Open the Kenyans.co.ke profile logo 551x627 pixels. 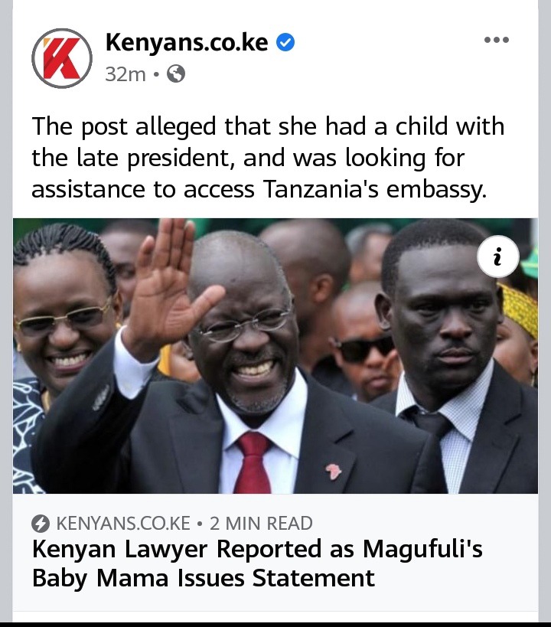tap(62, 58)
